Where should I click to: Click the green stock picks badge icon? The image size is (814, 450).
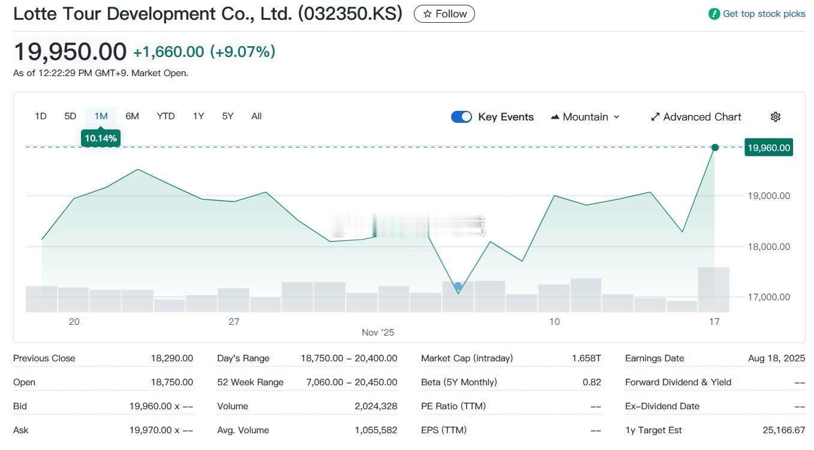tap(714, 14)
